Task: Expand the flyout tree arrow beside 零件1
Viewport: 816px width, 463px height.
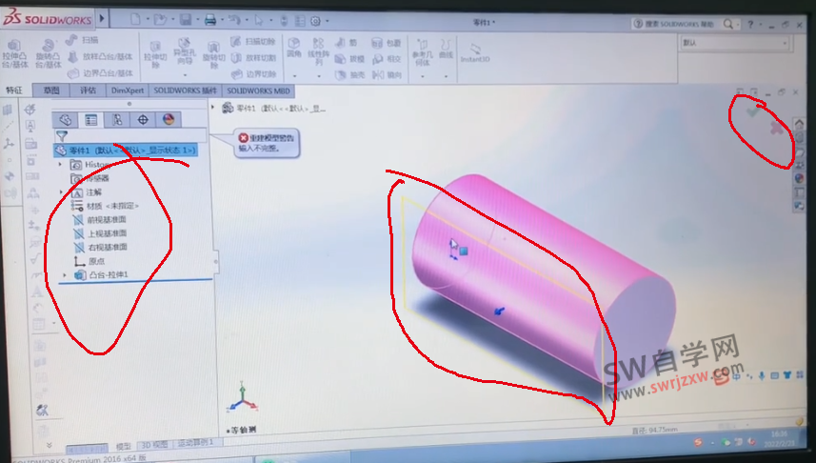Action: coord(213,108)
